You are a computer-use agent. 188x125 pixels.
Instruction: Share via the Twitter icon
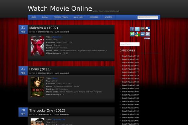[x=138, y=29]
